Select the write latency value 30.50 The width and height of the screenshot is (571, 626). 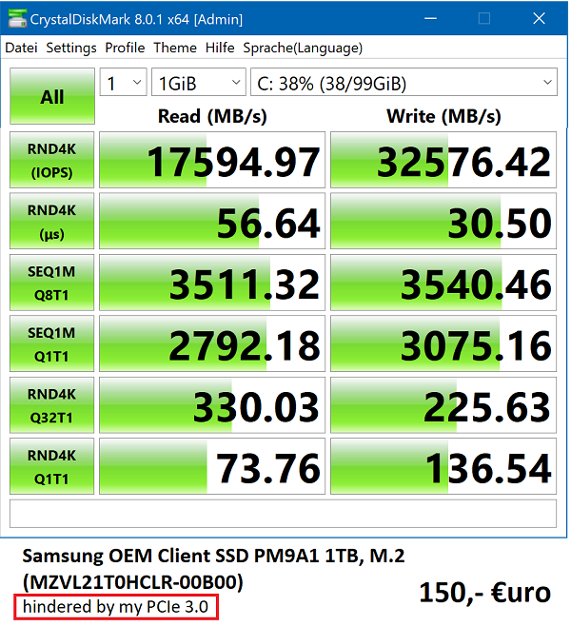click(x=443, y=221)
